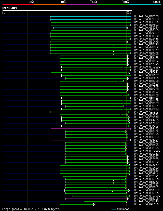Screen dimensions: 163x211
Task: Click UniRef100_B9IHH9 hit name
Action: tap(146, 42)
